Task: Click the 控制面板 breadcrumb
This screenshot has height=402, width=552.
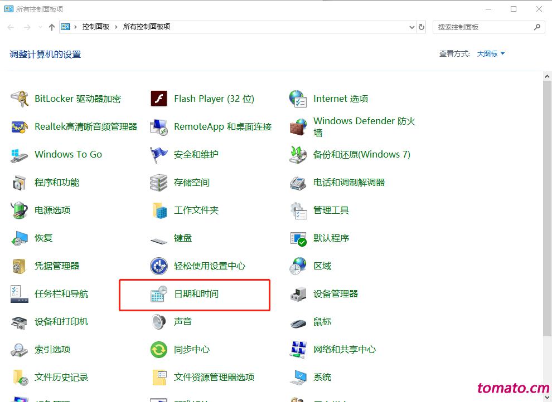Action: (x=96, y=27)
